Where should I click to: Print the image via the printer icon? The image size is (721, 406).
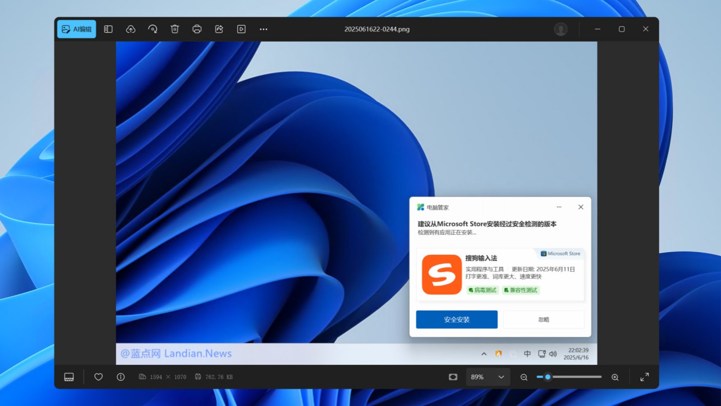(x=197, y=29)
